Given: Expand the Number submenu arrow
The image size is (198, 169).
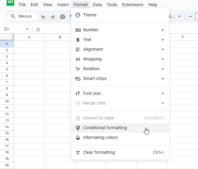Looking at the screenshot, I should click(x=163, y=30).
